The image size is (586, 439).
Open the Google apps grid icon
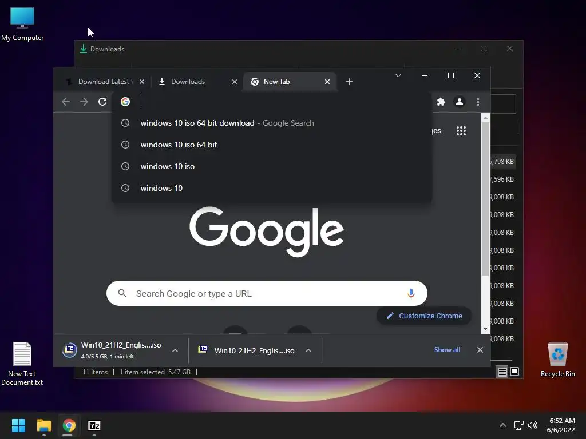tap(461, 131)
